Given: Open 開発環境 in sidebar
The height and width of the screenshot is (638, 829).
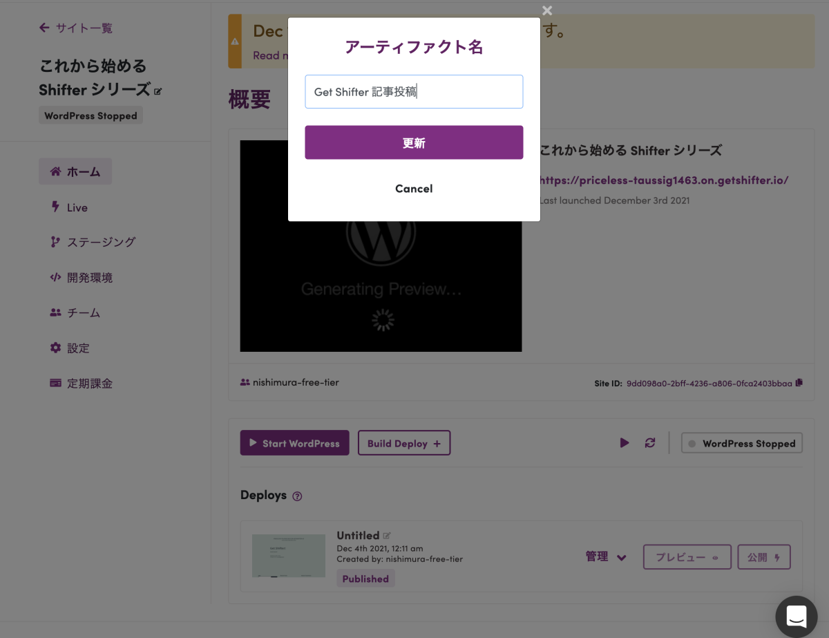Looking at the screenshot, I should pos(82,278).
